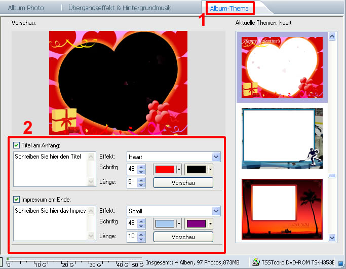Click the Impressum Länge field showing 10
Viewport: 346px width, 269px height.
click(132, 237)
